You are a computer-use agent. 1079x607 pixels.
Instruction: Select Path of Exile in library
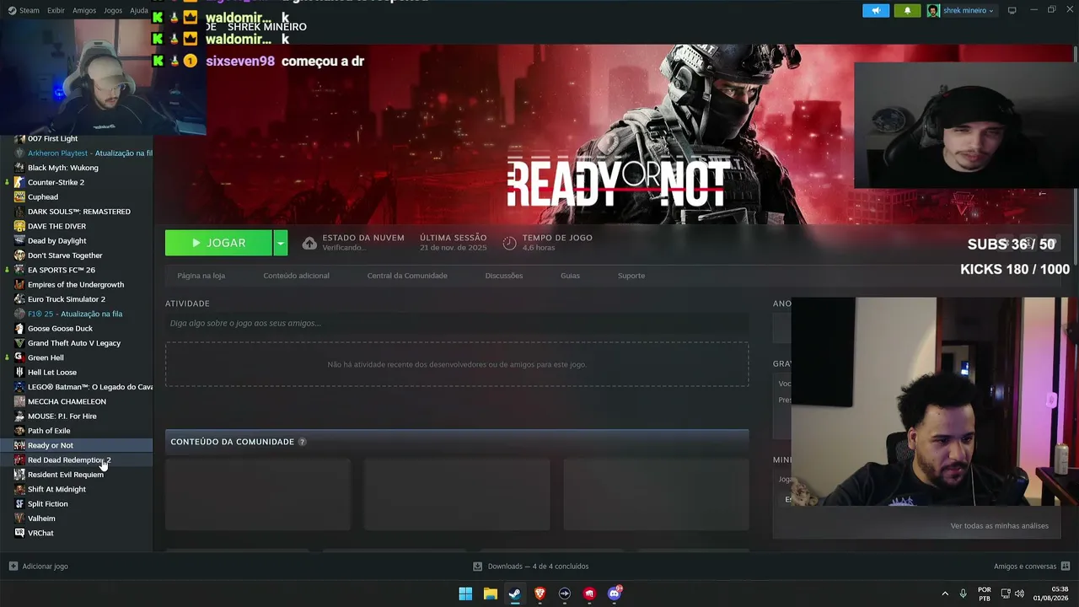click(x=76, y=431)
